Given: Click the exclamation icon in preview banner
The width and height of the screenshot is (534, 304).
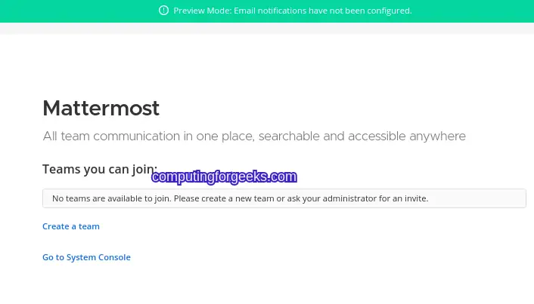Looking at the screenshot, I should 164,11.
